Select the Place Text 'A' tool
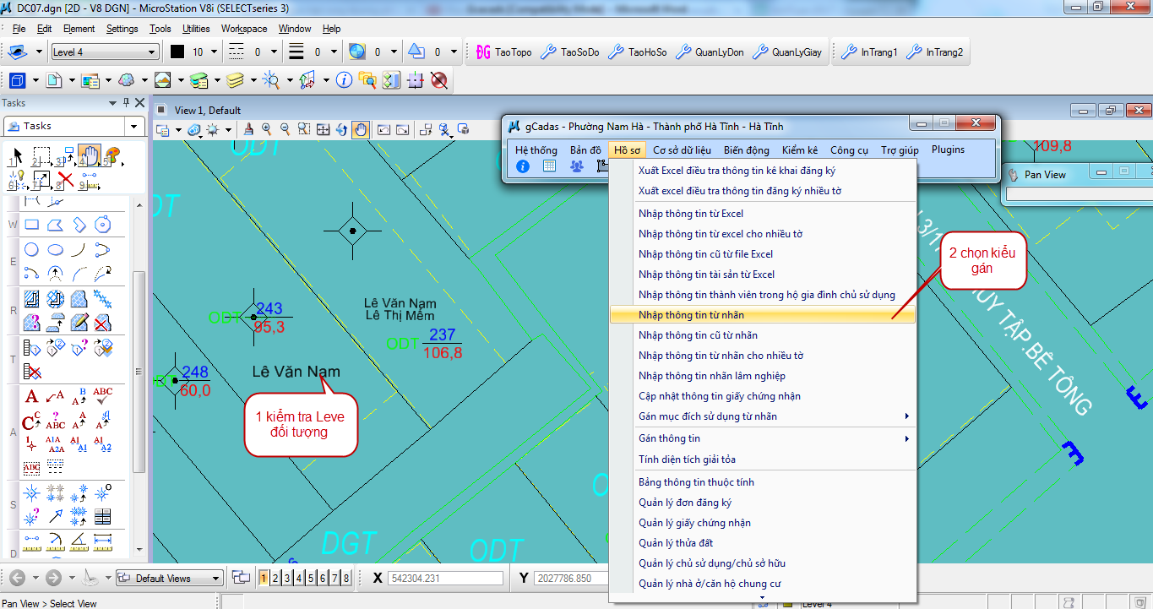The width and height of the screenshot is (1153, 609). (32, 396)
